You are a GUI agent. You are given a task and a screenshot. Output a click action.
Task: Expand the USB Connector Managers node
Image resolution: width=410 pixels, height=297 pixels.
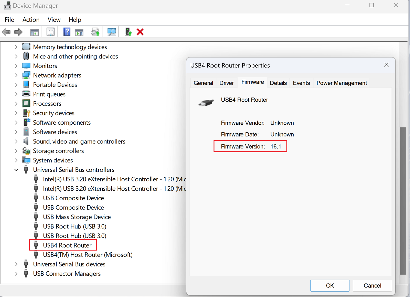point(16,274)
